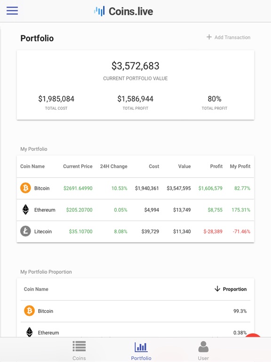Click the Litecoin icon in My Portfolio

pos(25,231)
